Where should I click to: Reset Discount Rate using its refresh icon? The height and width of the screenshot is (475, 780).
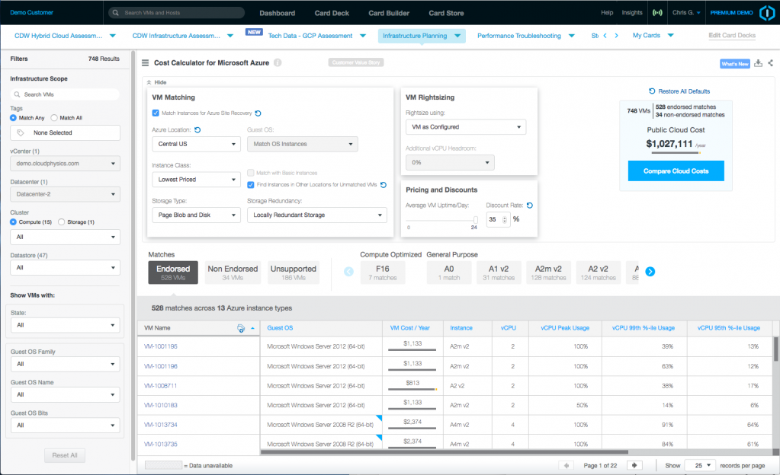529,206
